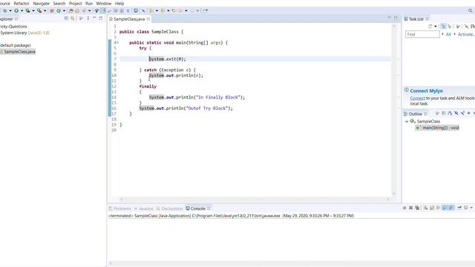Image resolution: width=475 pixels, height=267 pixels.
Task: Click the New Java Package toolbar icon
Action: pos(51,10)
